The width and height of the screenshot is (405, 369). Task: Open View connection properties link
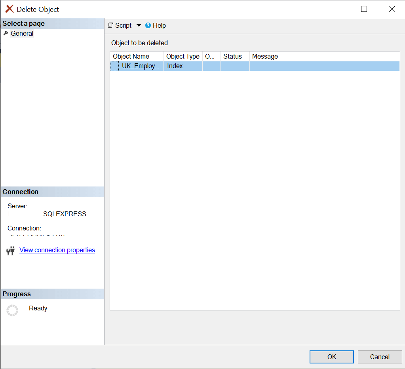click(x=57, y=250)
